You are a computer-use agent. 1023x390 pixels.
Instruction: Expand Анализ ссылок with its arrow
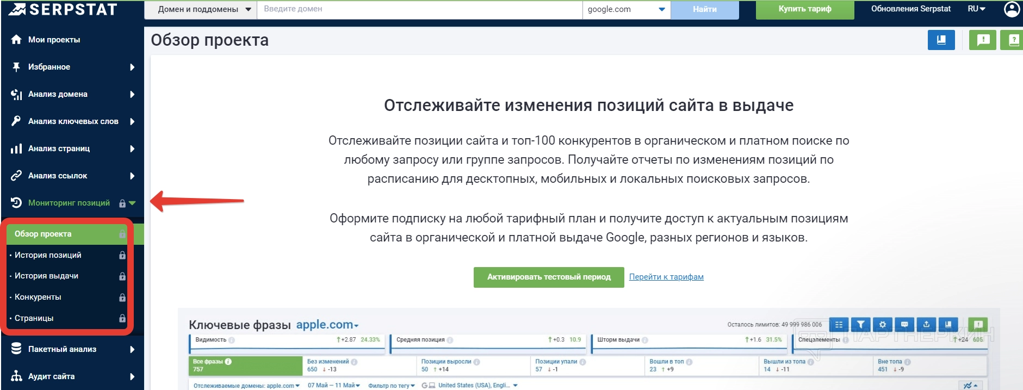[132, 176]
